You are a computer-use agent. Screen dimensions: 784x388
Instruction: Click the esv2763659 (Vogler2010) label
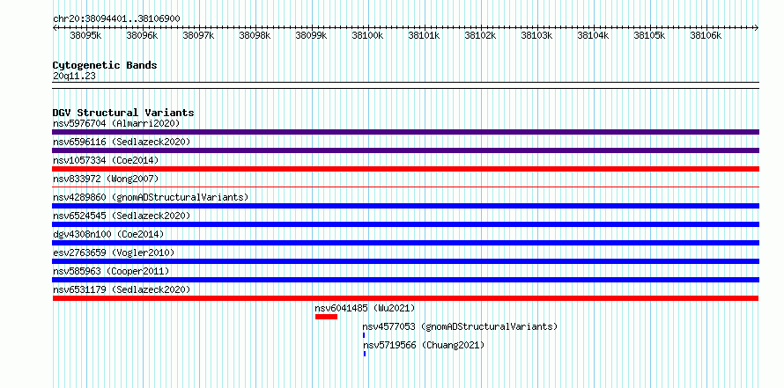coord(114,253)
